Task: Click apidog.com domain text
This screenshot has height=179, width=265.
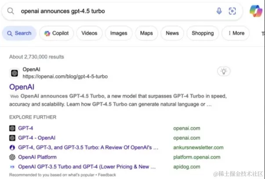Action: (187, 167)
